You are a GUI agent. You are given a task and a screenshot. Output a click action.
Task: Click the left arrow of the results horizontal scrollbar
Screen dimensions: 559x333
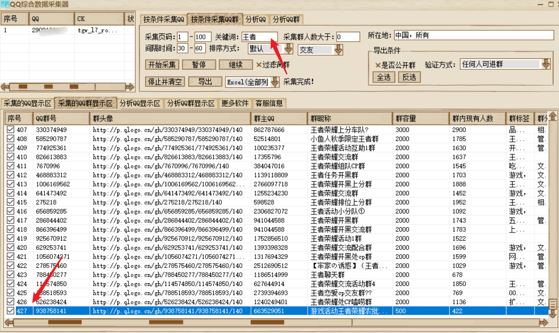tap(9, 323)
